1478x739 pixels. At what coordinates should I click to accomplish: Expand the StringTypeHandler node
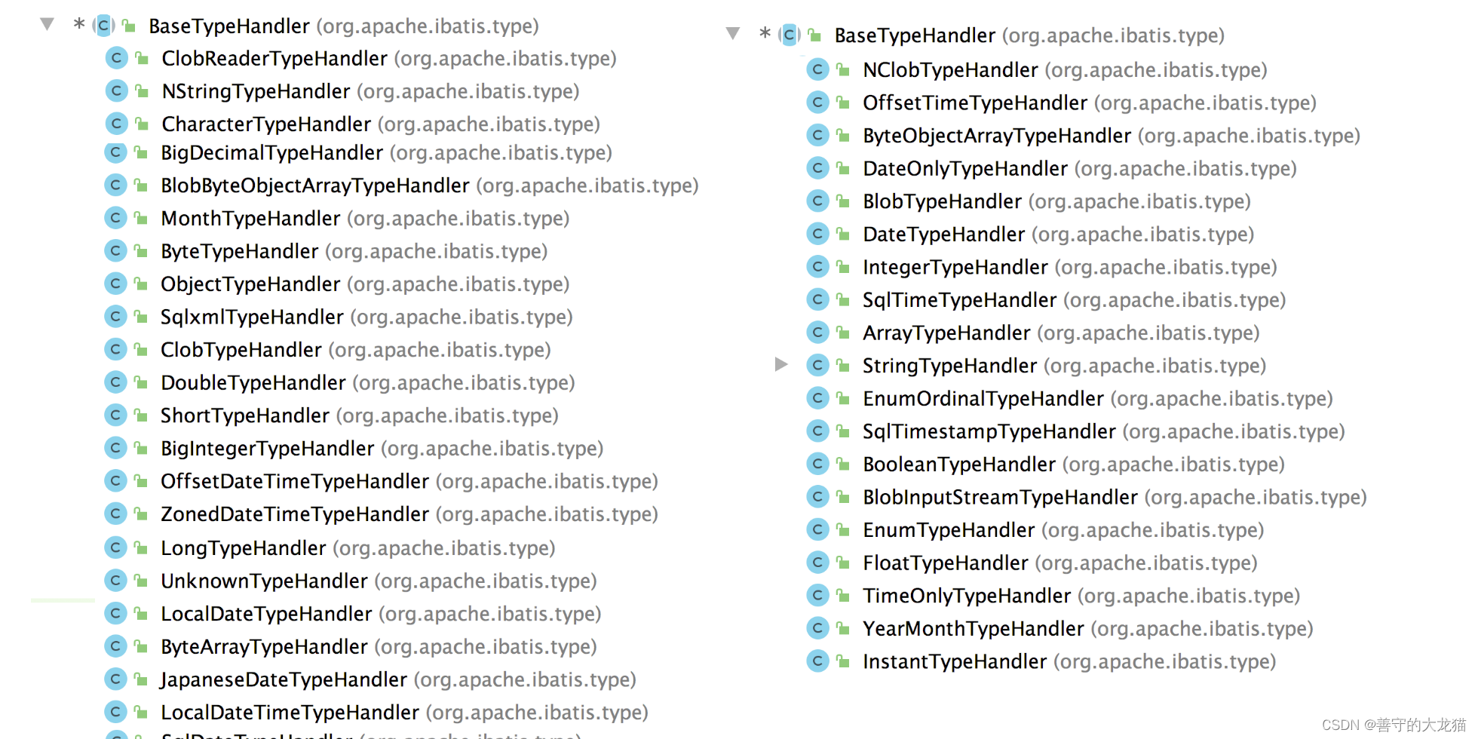[x=781, y=365]
